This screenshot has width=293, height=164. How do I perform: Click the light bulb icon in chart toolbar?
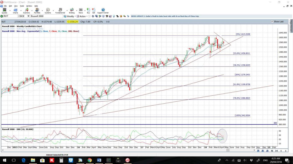(x=114, y=16)
